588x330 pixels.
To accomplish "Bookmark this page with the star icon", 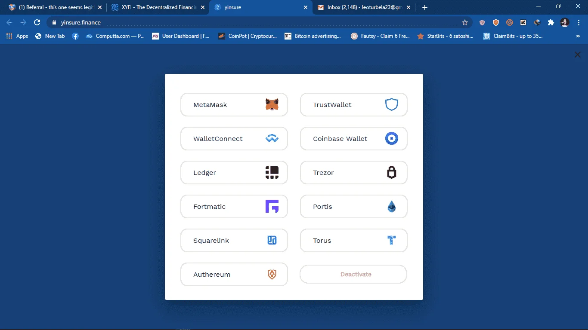I will (465, 22).
